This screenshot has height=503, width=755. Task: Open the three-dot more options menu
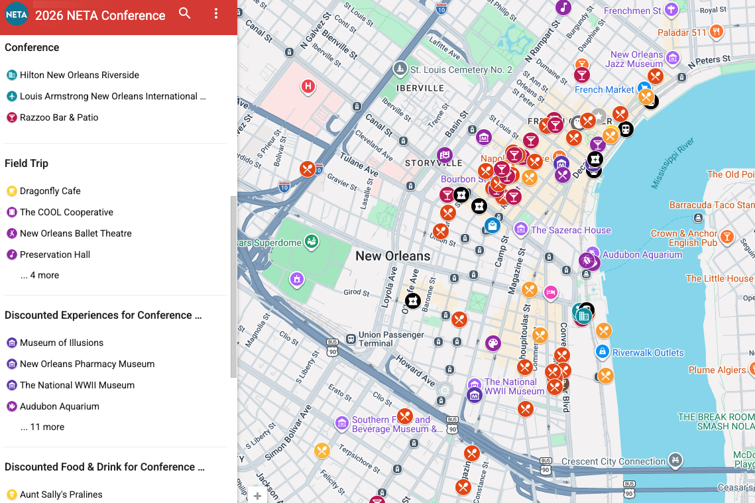pyautogui.click(x=215, y=13)
